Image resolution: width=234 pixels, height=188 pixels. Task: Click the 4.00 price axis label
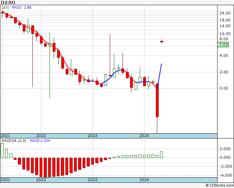click(x=224, y=55)
